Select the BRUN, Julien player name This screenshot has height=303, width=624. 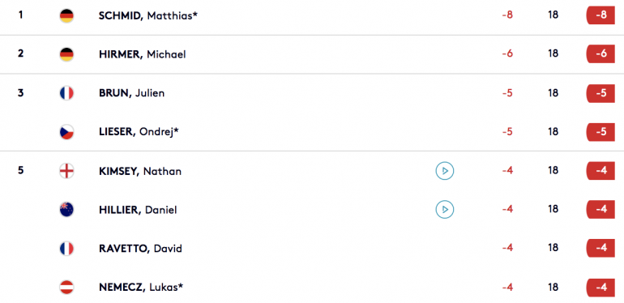click(x=132, y=93)
